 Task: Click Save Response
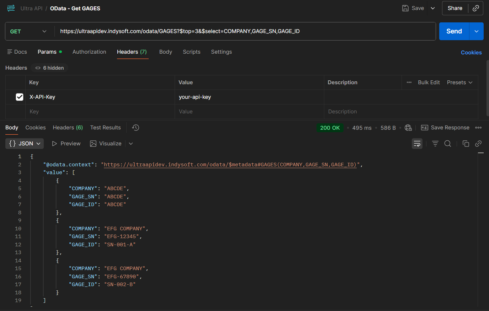(x=445, y=128)
